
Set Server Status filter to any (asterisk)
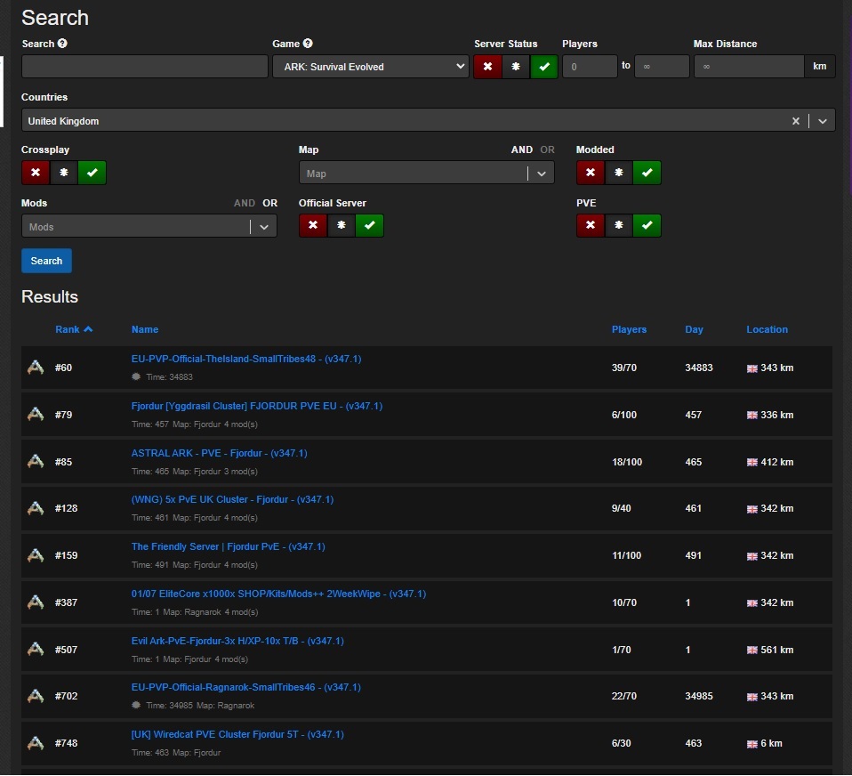[x=516, y=67]
